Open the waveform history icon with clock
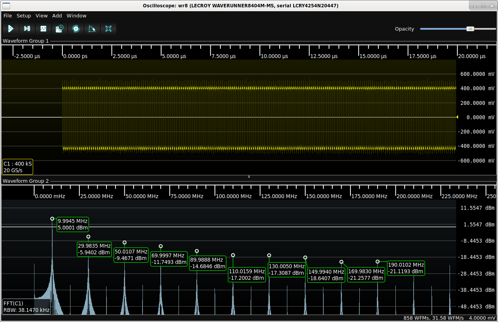 point(59,29)
